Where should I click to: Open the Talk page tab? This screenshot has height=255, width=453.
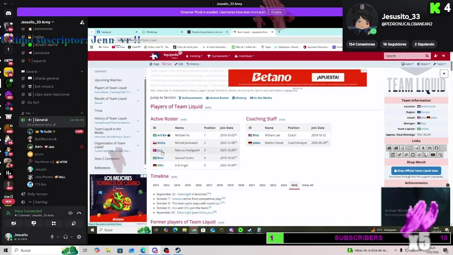(167, 64)
